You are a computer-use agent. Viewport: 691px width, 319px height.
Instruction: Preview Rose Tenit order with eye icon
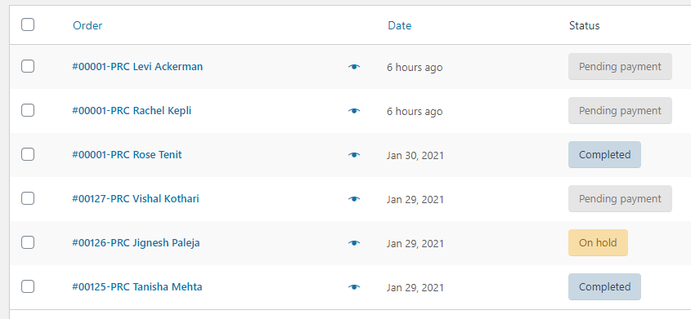(354, 155)
